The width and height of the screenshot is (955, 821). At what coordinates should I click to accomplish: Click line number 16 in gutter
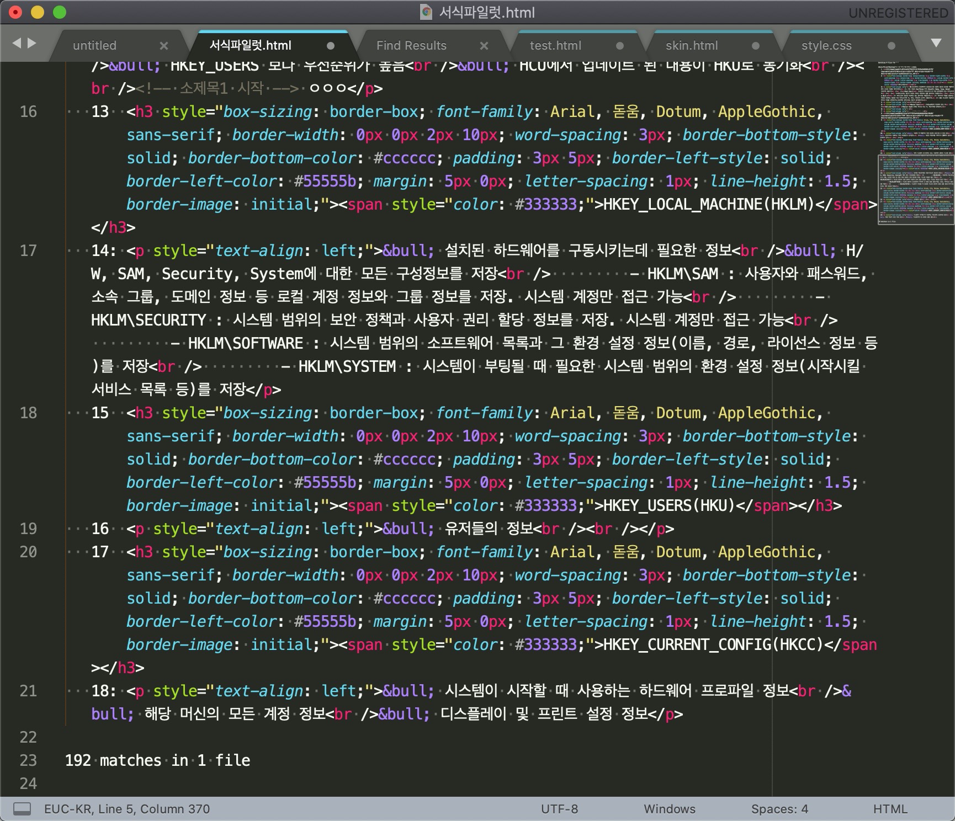[28, 111]
